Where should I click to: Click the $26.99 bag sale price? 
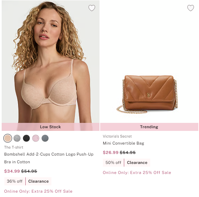tap(111, 153)
